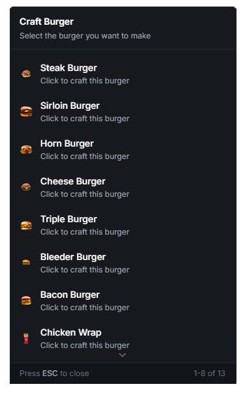The image size is (245, 393).
Task: Click the '1-8 of 13' page indicator
Action: click(209, 373)
